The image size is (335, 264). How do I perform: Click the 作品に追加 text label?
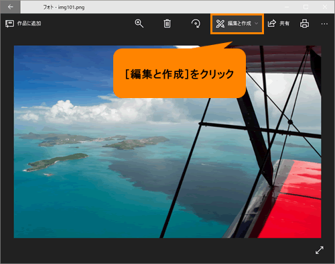(29, 24)
